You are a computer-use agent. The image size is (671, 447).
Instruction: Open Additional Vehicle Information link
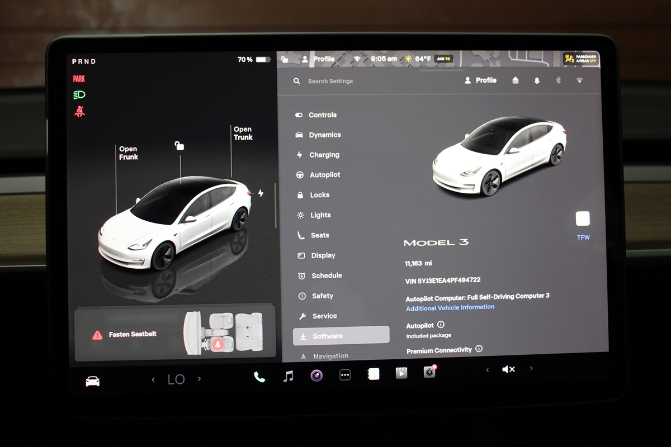coord(450,307)
